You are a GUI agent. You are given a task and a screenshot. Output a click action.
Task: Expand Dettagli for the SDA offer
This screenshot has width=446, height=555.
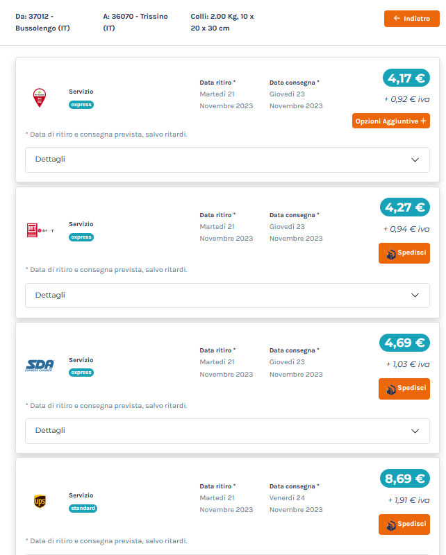227,431
